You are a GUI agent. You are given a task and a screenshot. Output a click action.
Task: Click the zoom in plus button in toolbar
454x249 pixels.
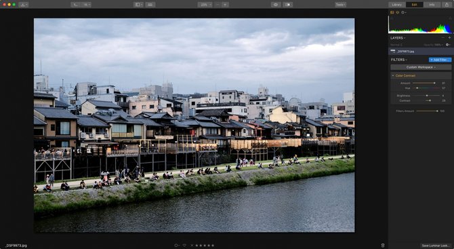click(x=225, y=5)
